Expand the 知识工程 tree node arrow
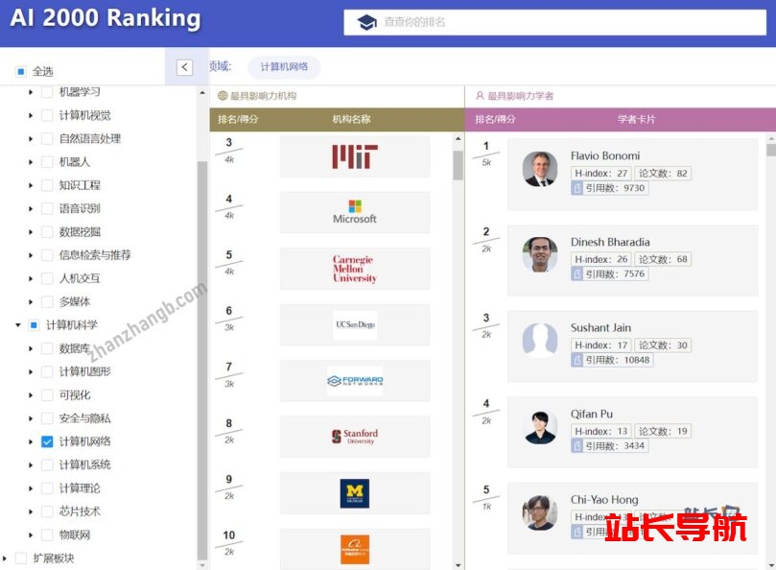This screenshot has height=570, width=776. [x=30, y=185]
